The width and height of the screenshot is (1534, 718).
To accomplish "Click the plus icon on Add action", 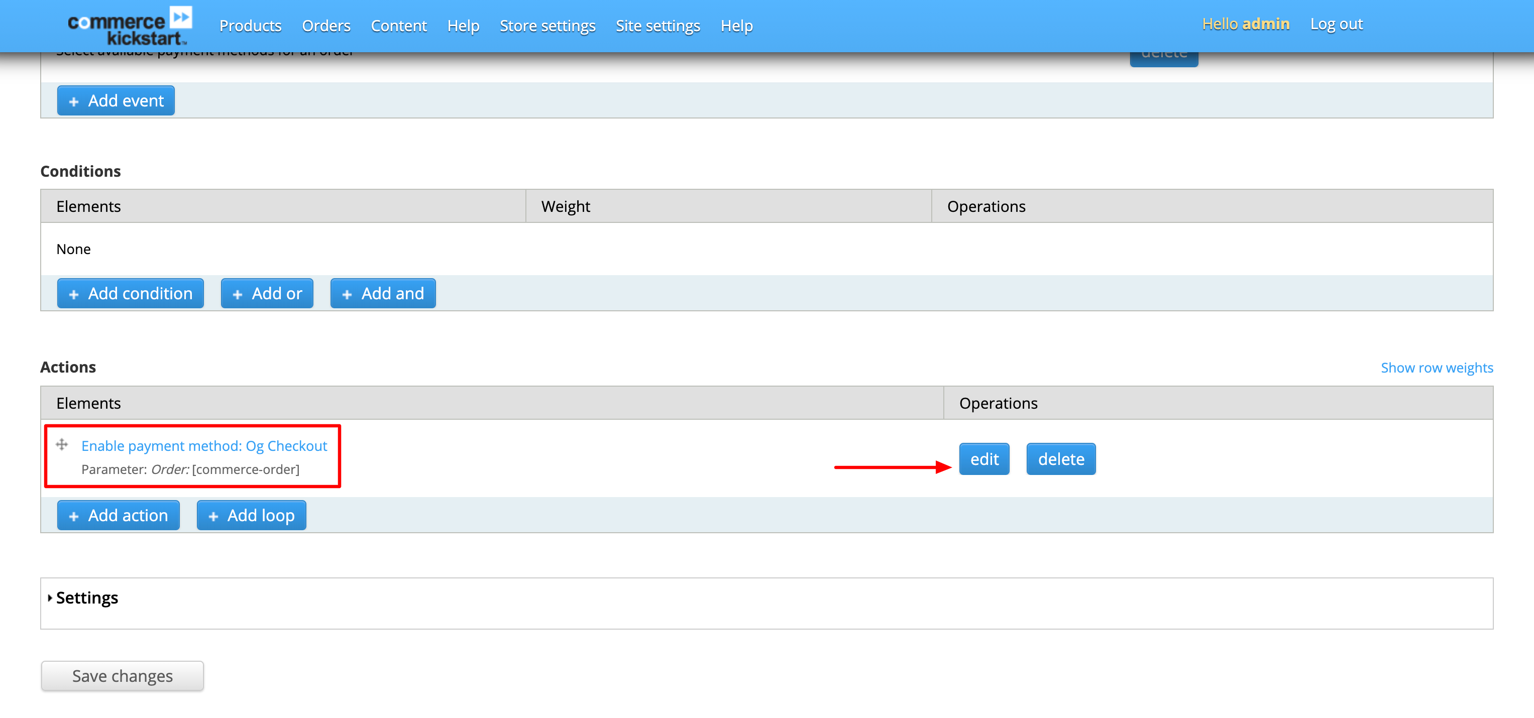I will (74, 515).
